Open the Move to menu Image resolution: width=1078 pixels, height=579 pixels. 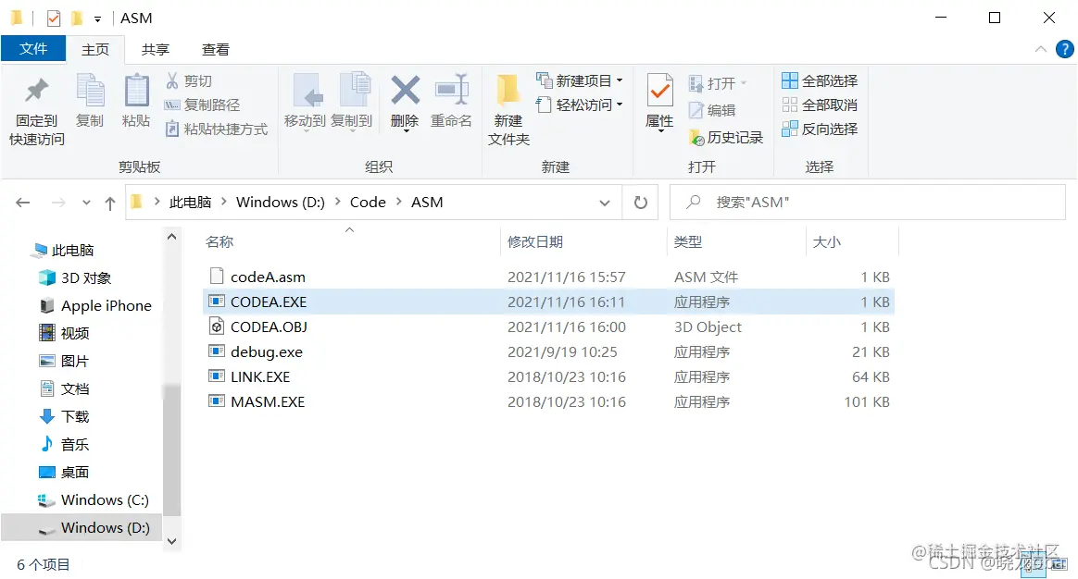(x=305, y=102)
